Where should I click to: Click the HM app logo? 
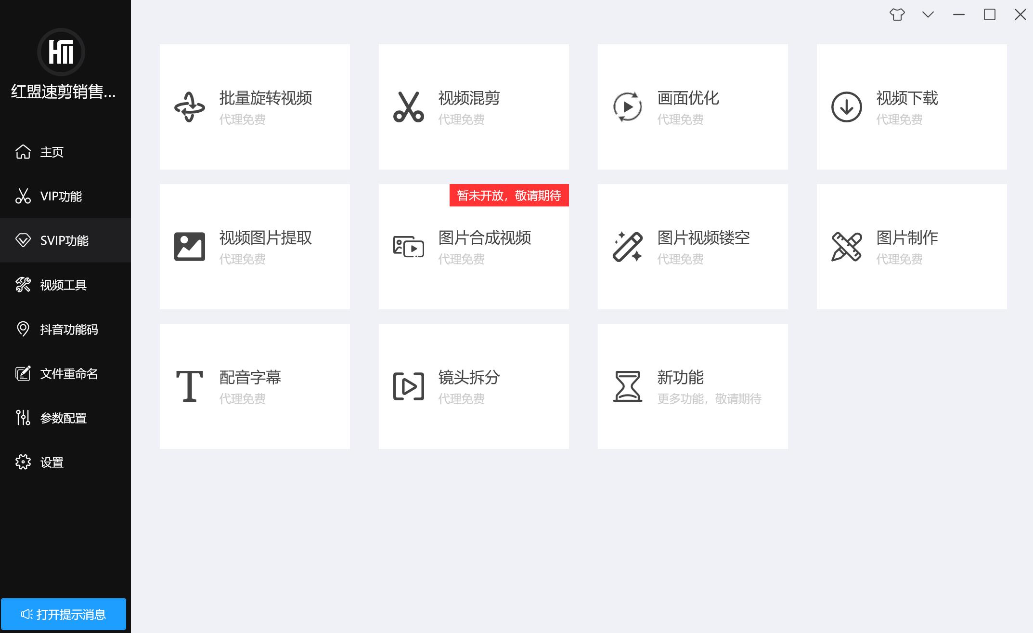61,52
